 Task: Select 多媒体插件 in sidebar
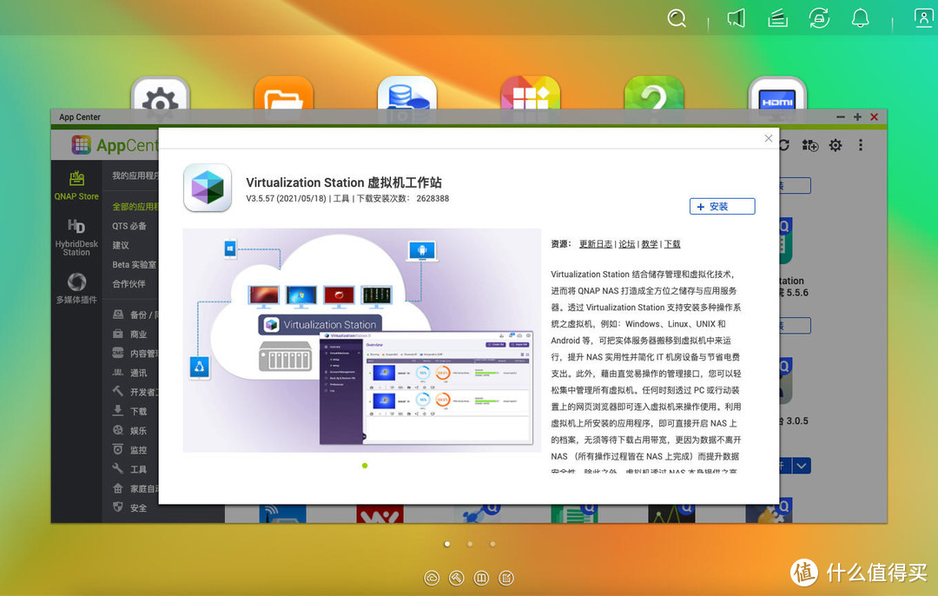click(x=76, y=288)
